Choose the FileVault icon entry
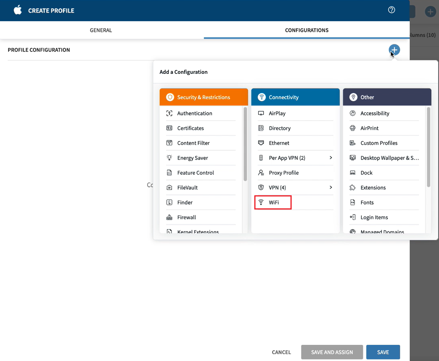439x361 pixels. [169, 188]
